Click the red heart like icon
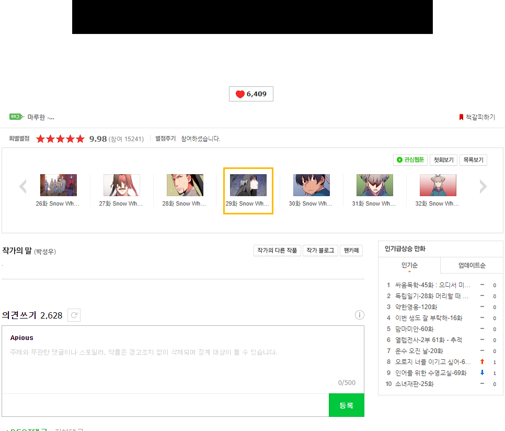The width and height of the screenshot is (505, 431). (x=240, y=94)
